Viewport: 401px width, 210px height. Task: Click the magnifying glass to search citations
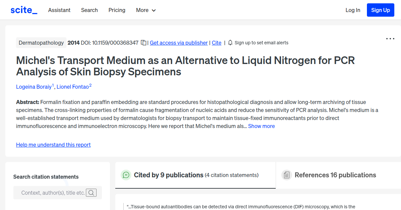91,193
